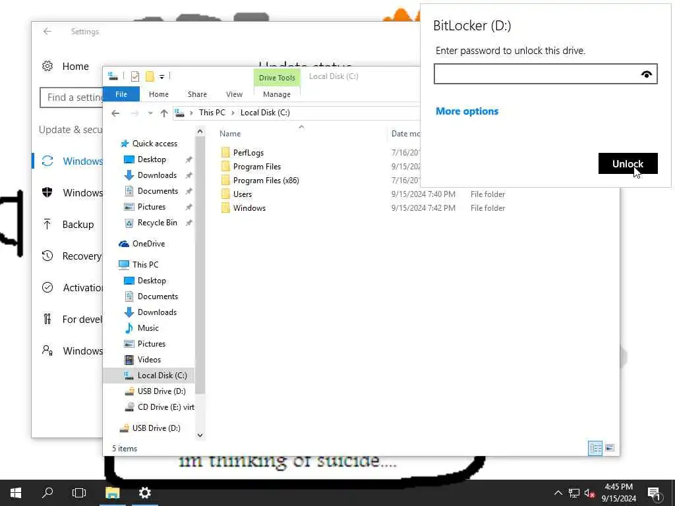675x506 pixels.
Task: Open the Action Center notifications
Action: click(655, 493)
